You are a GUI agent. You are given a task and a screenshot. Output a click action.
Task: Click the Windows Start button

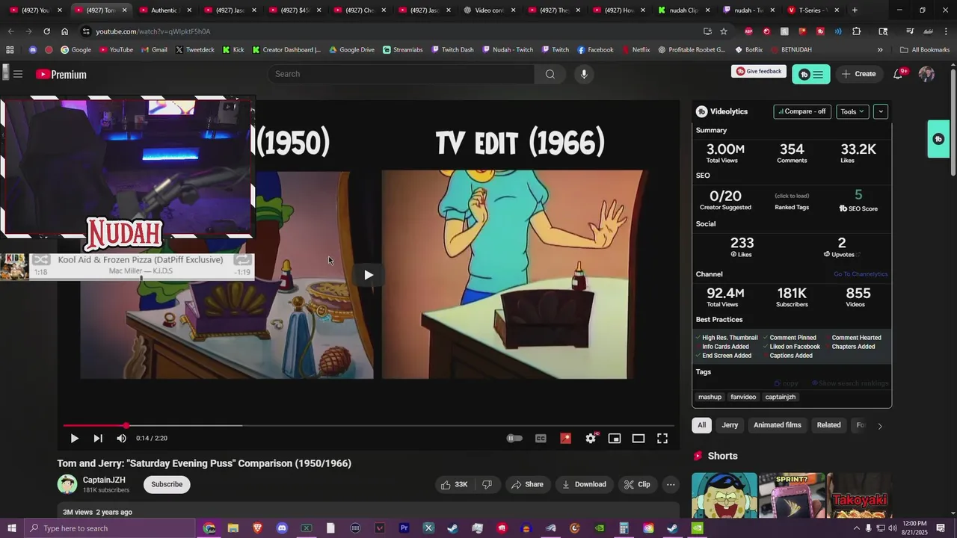point(12,528)
